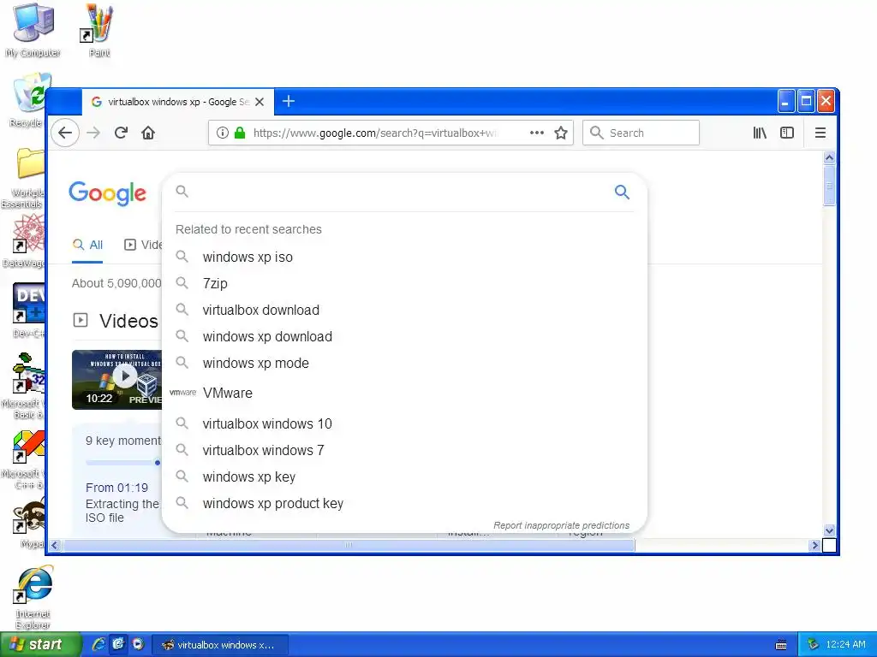877x657 pixels.
Task: Pick suggestion 'windows xp mode'
Action: coord(404,363)
